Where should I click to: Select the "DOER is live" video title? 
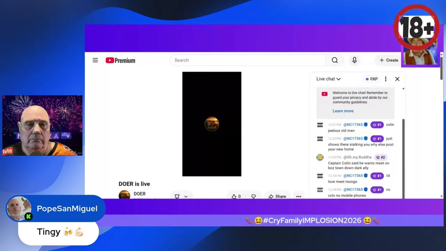click(x=134, y=184)
